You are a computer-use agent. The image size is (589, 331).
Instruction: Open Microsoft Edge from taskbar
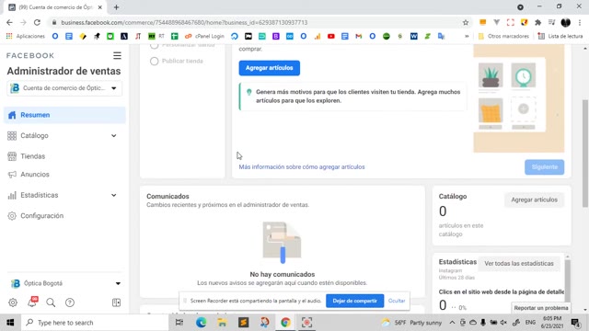[x=201, y=323]
